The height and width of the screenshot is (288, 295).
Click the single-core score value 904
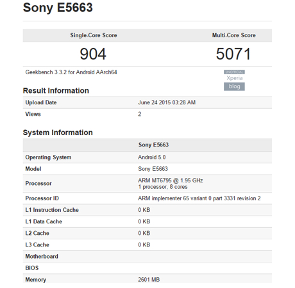pyautogui.click(x=93, y=54)
